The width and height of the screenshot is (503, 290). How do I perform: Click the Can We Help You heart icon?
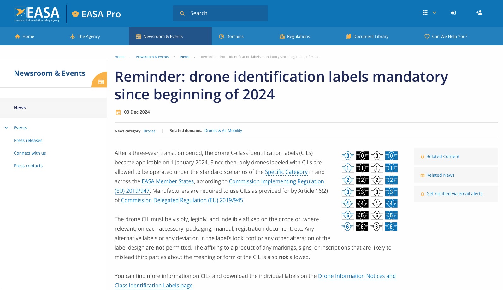point(427,37)
